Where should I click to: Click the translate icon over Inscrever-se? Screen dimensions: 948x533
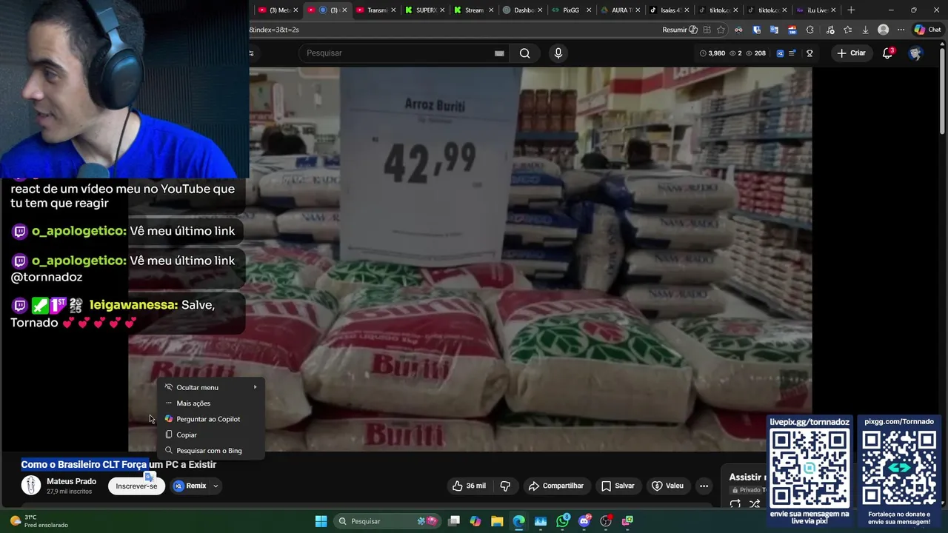tap(150, 477)
